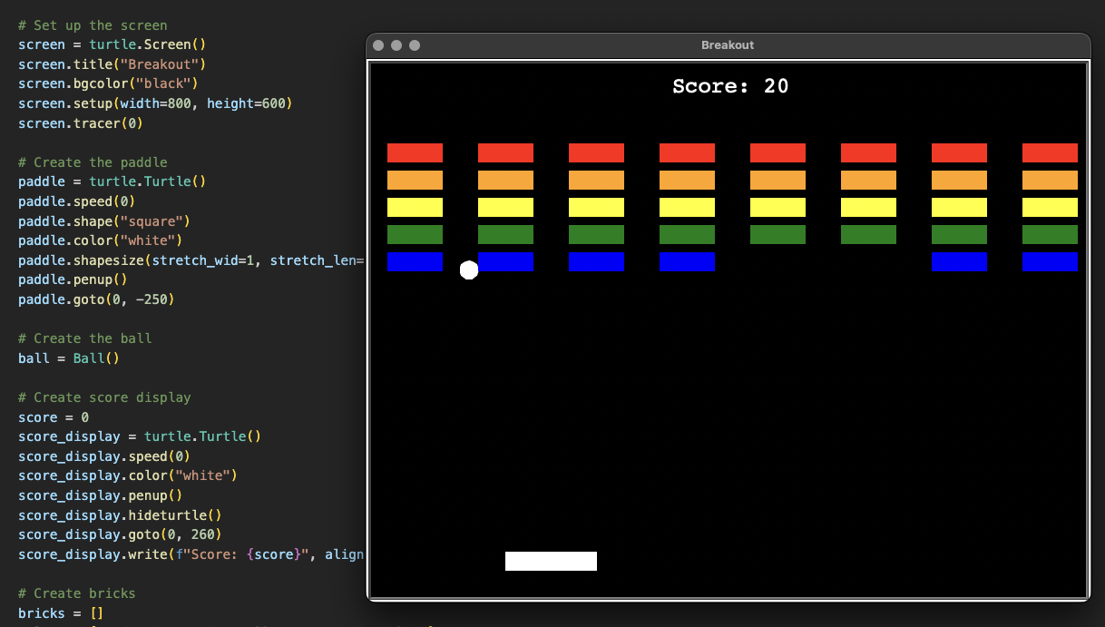This screenshot has width=1105, height=627.
Task: Click the '# Create the paddle' comment
Action: [93, 162]
